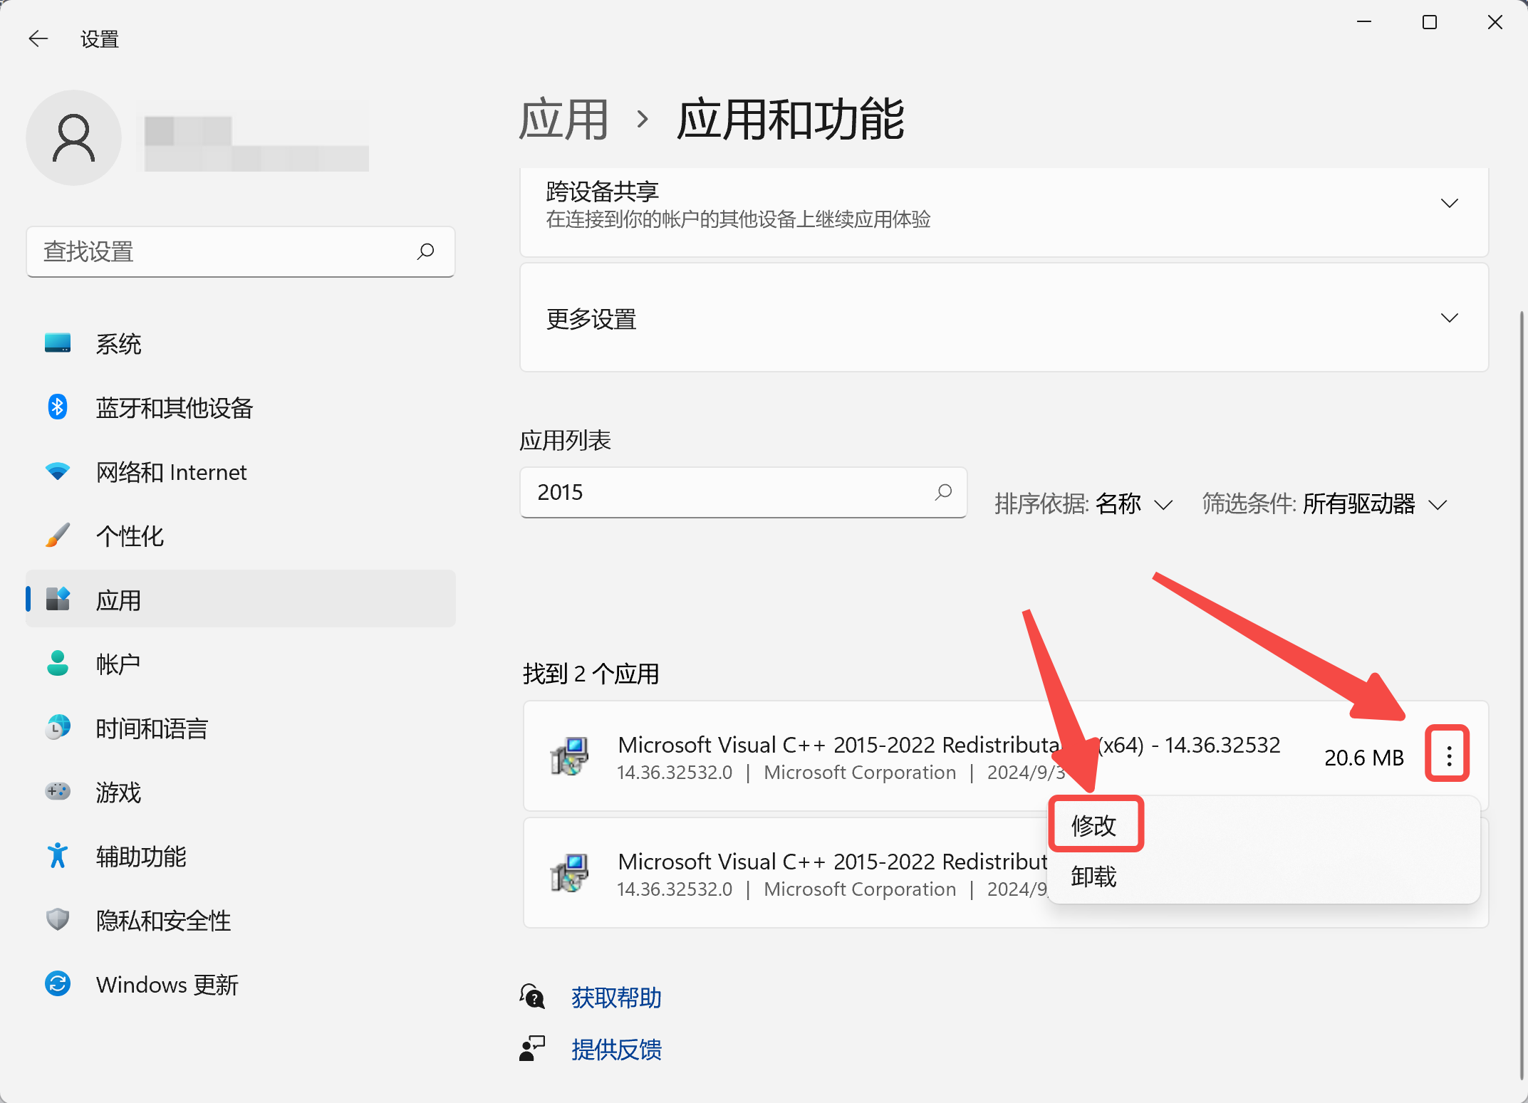Open 游戏 settings
Image resolution: width=1528 pixels, height=1103 pixels.
tap(241, 792)
